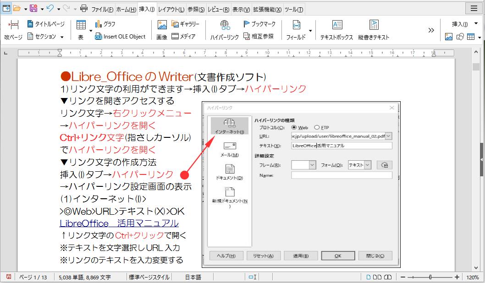Open the dropdown arrow next to Open icon
Image resolution: width=485 pixels, height=283 pixels.
[26, 9]
